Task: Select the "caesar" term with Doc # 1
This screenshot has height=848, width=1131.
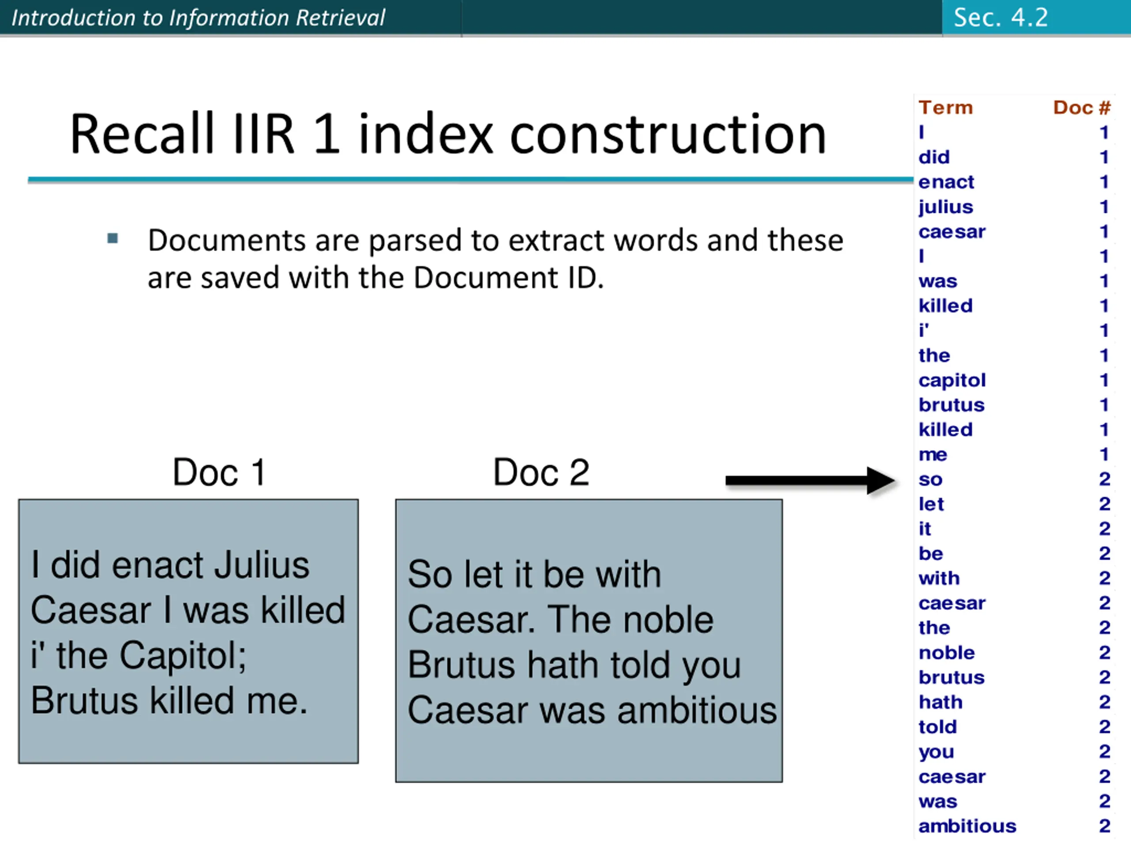Action: coord(952,231)
